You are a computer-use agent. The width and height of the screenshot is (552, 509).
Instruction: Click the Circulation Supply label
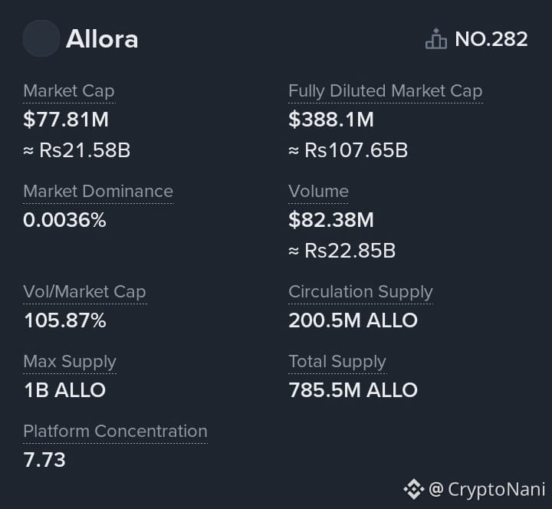coord(360,292)
